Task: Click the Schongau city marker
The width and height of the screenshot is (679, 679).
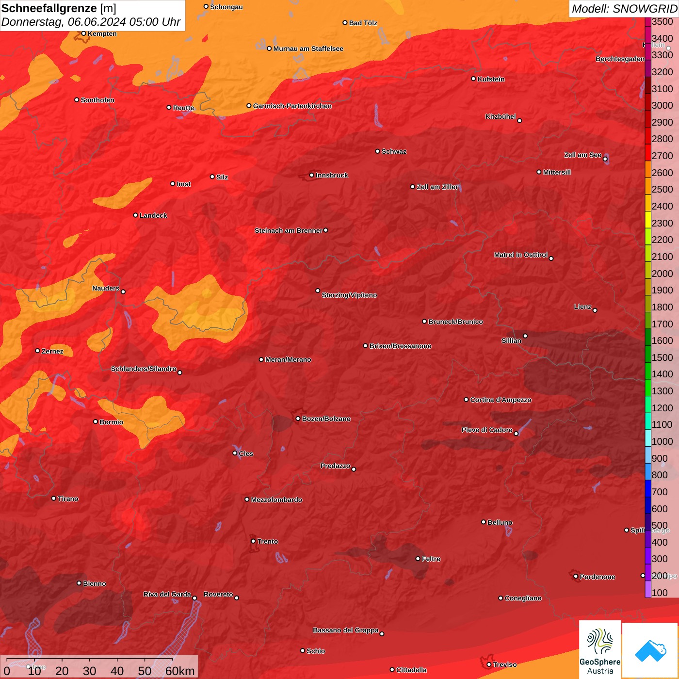Action: [206, 7]
